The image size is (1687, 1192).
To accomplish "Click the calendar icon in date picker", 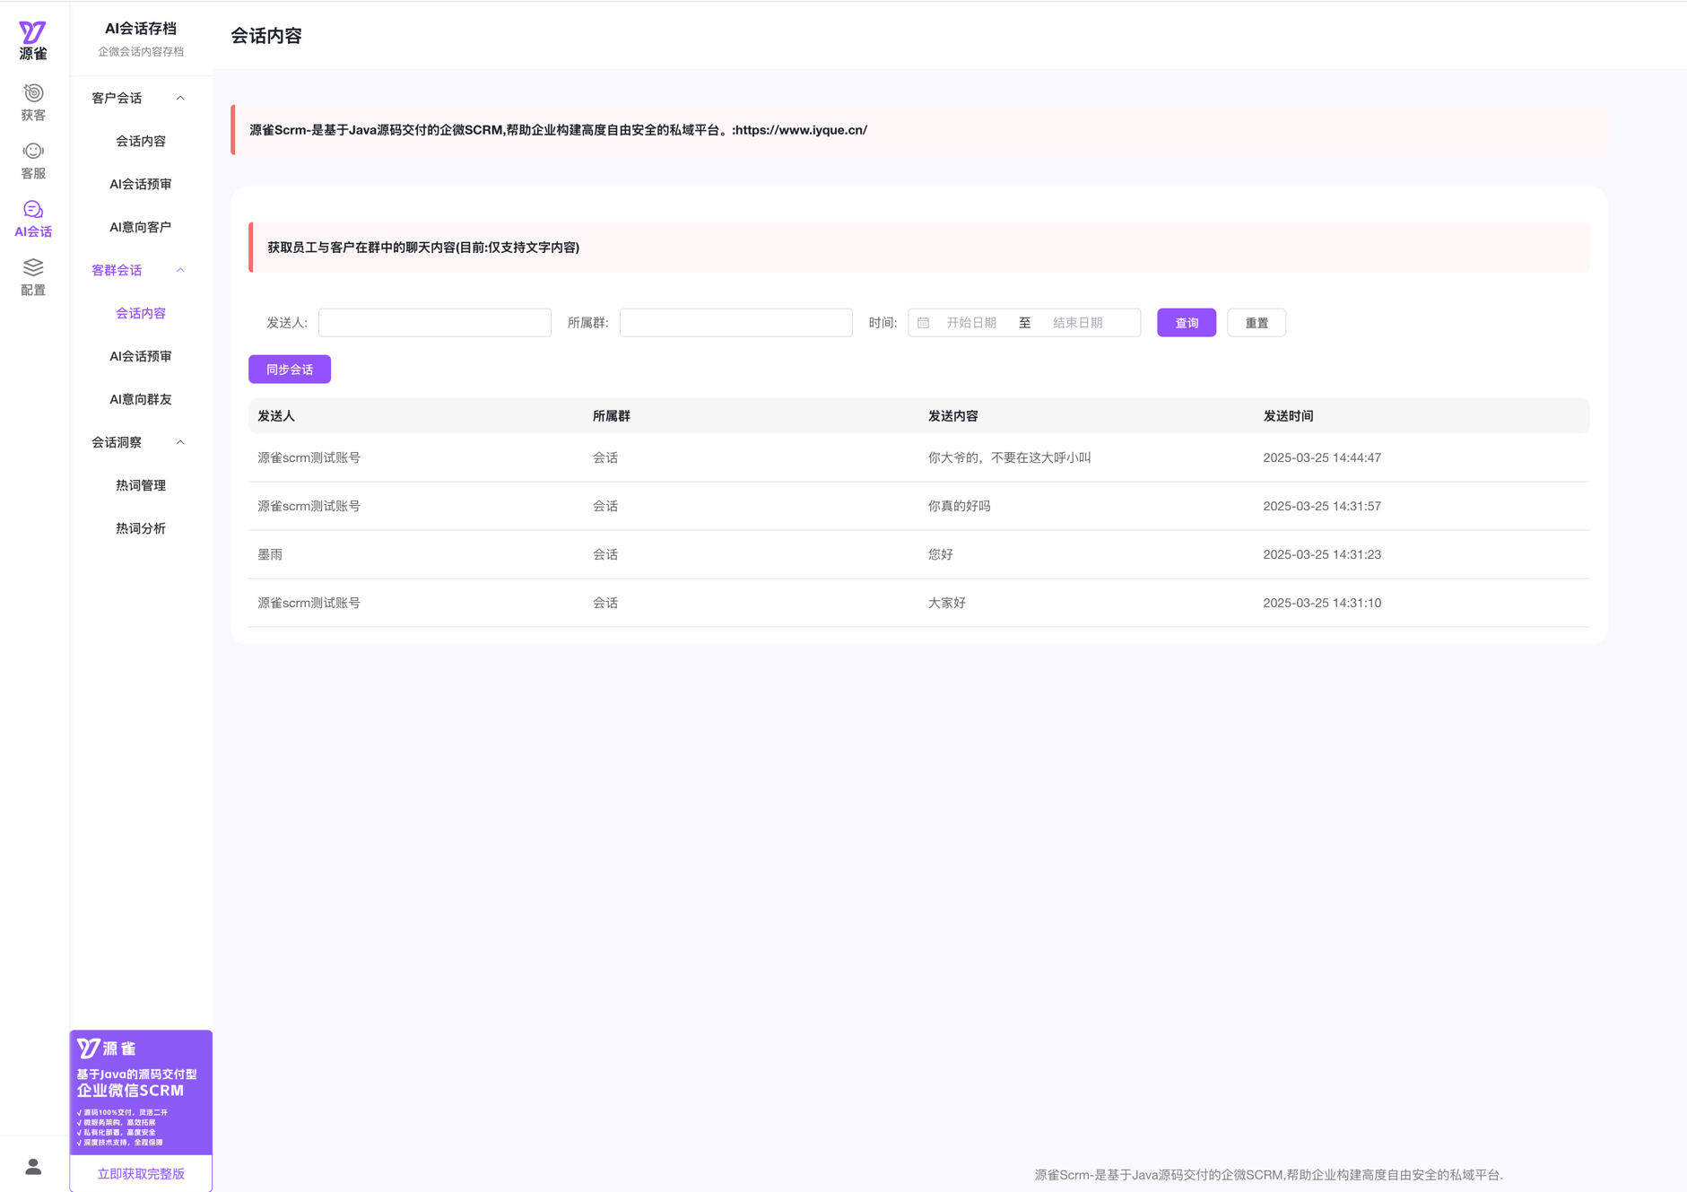I will pyautogui.click(x=923, y=323).
